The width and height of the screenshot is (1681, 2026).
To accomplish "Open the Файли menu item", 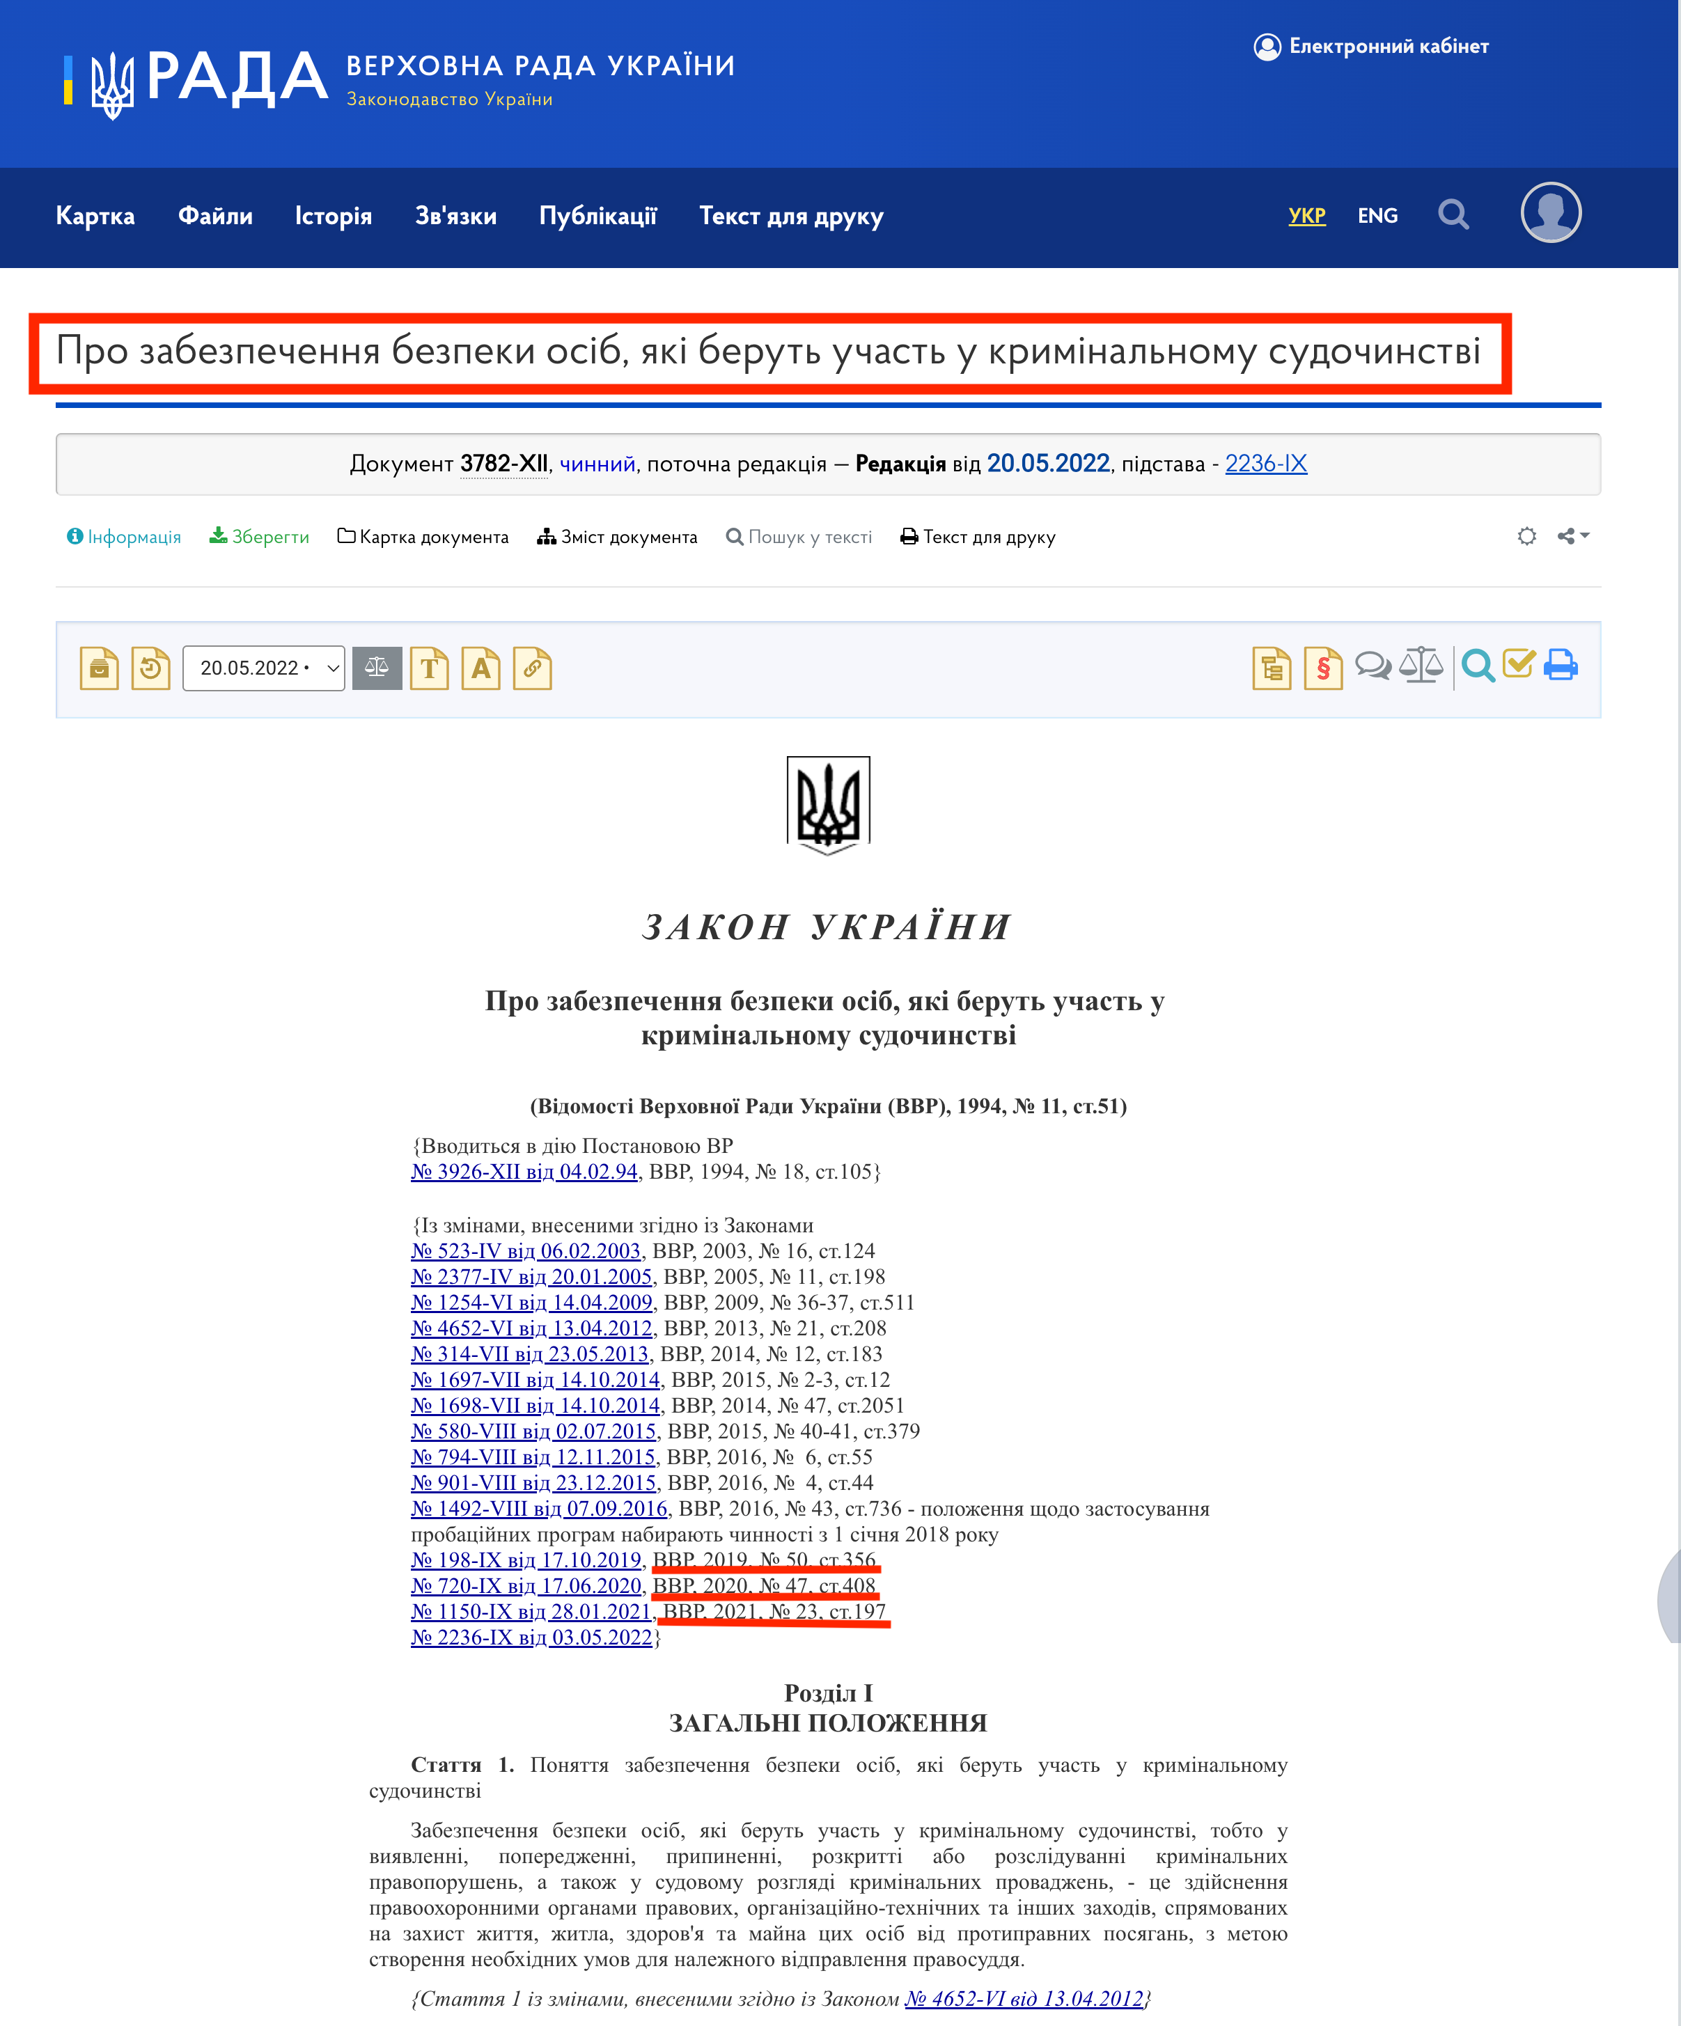I will pyautogui.click(x=215, y=215).
